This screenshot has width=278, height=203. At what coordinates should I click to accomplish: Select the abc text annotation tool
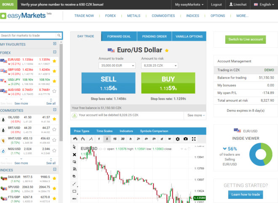point(75,198)
